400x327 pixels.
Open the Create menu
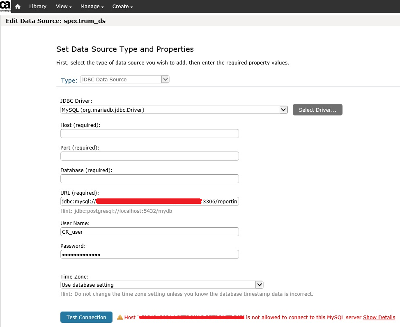point(122,7)
